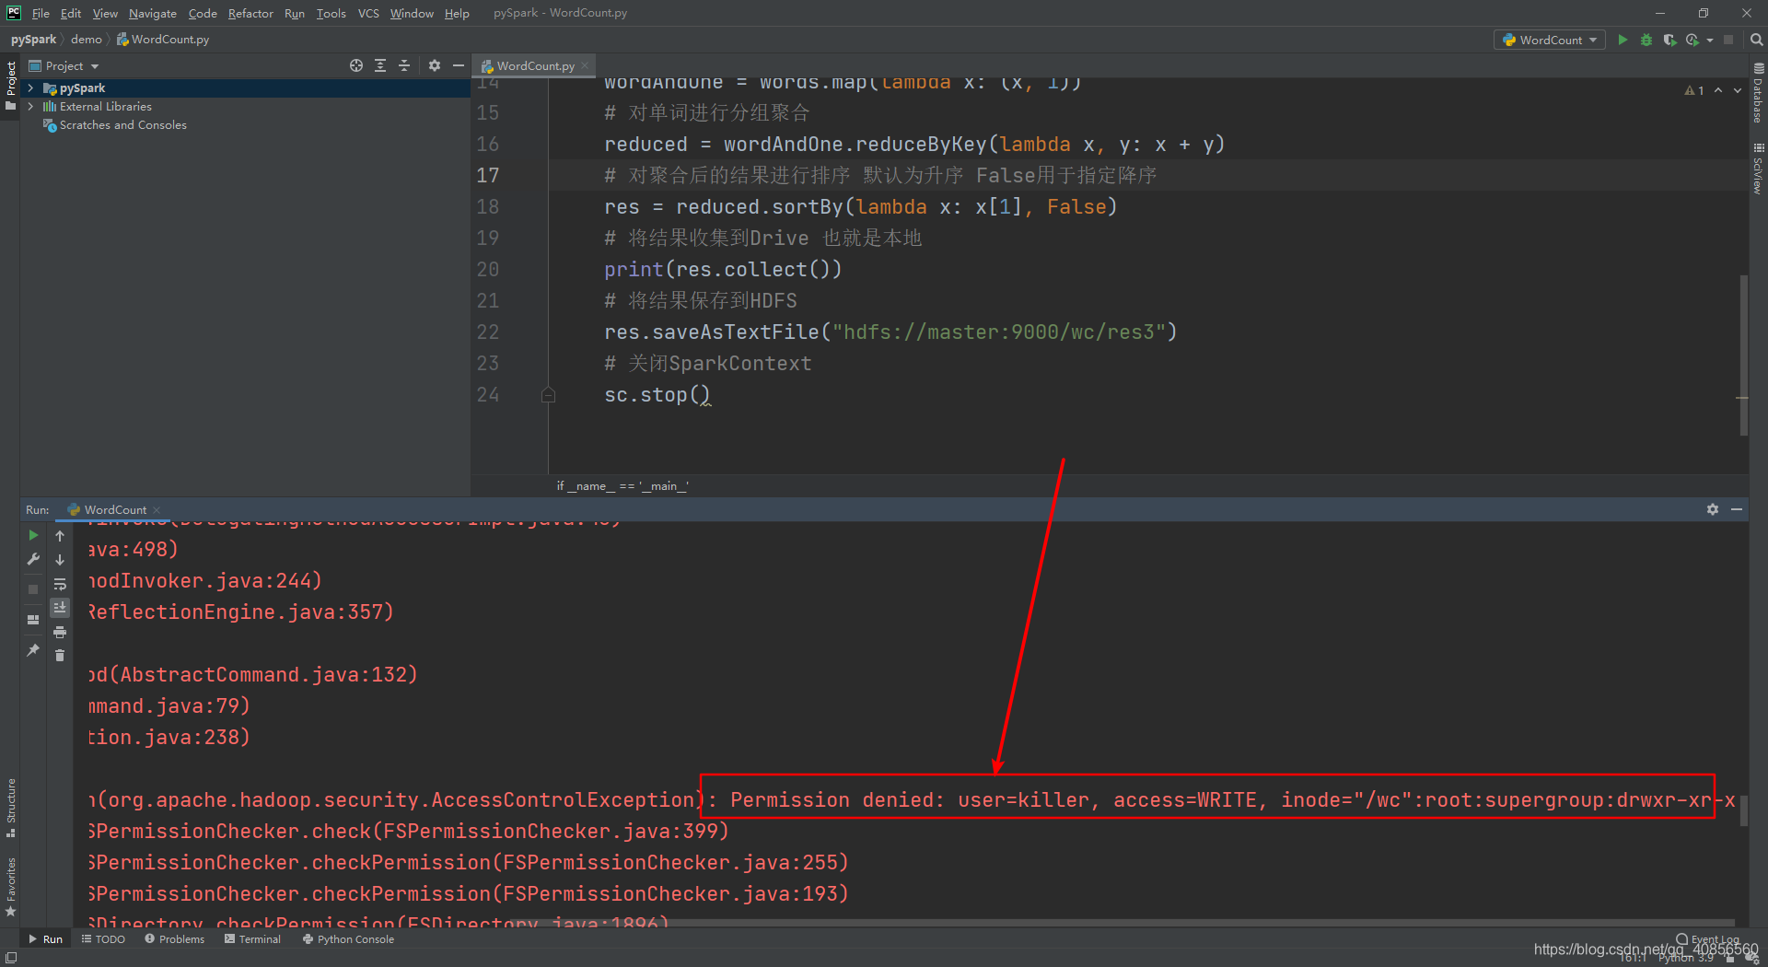Clear console output with trash icon
The height and width of the screenshot is (967, 1768).
[60, 656]
